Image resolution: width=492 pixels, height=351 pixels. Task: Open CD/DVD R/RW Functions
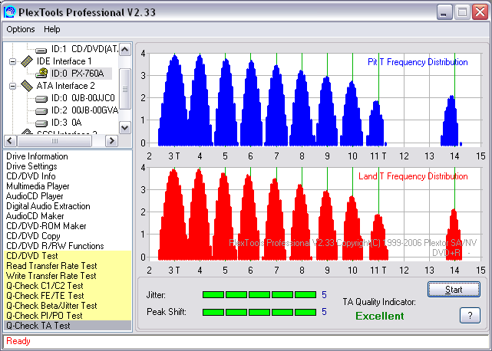pos(55,246)
